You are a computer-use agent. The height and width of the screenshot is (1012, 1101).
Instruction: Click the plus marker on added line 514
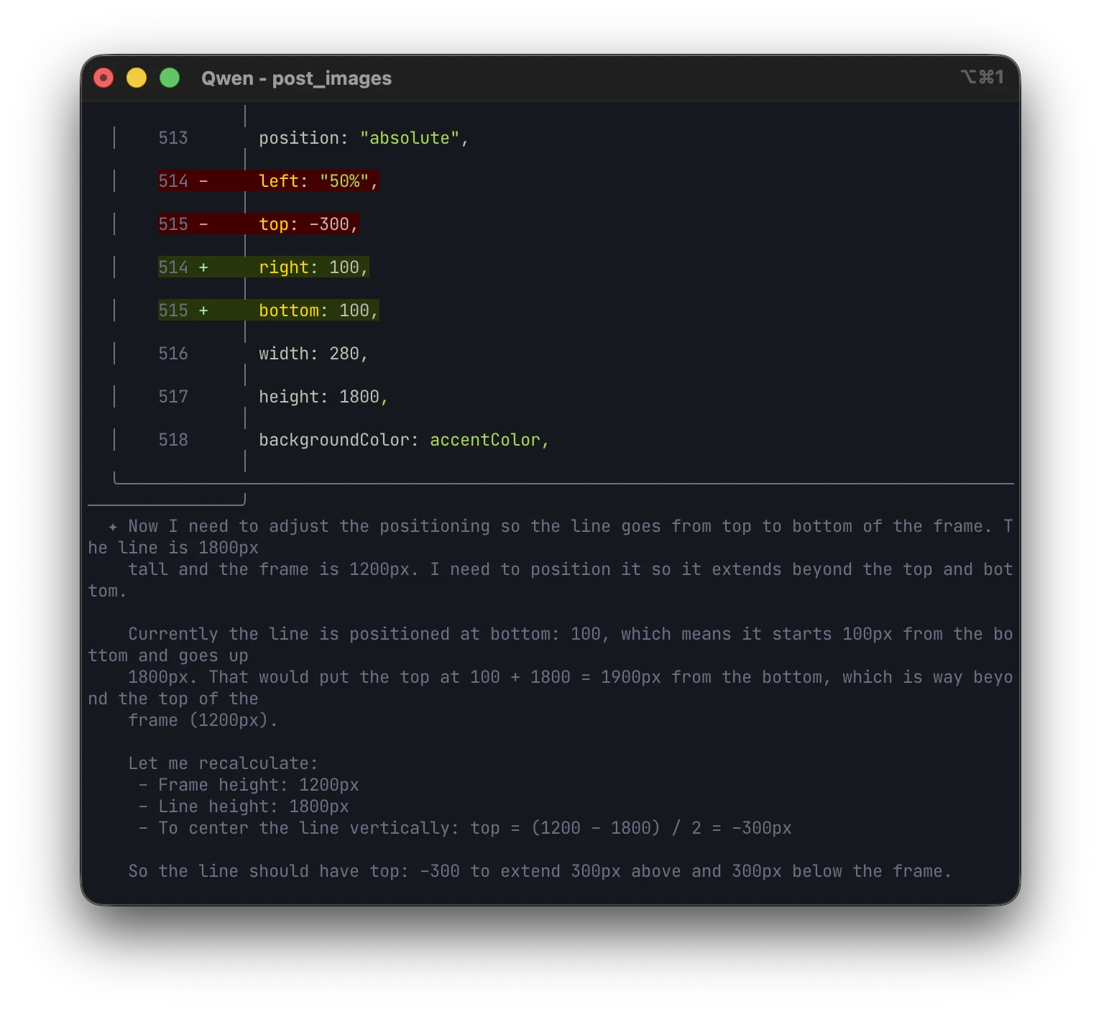203,267
